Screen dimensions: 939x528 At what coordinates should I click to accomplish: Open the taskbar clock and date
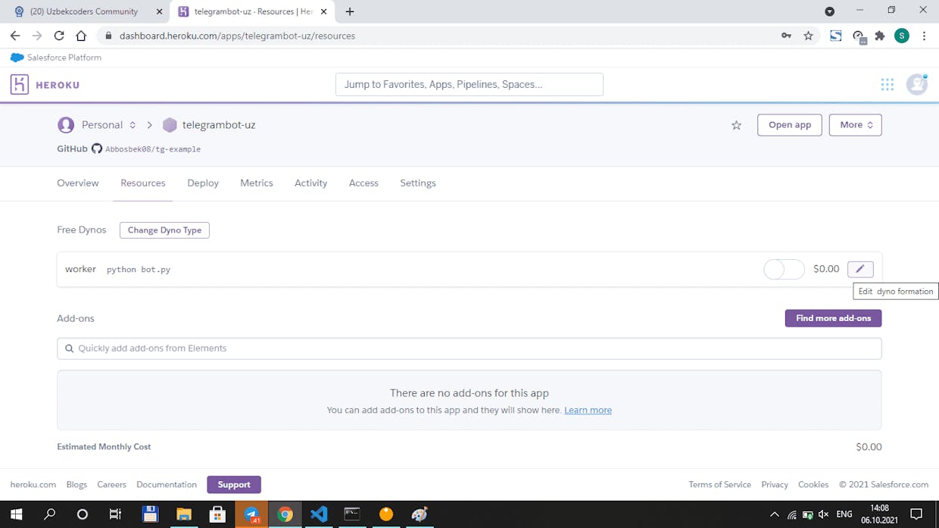[879, 514]
